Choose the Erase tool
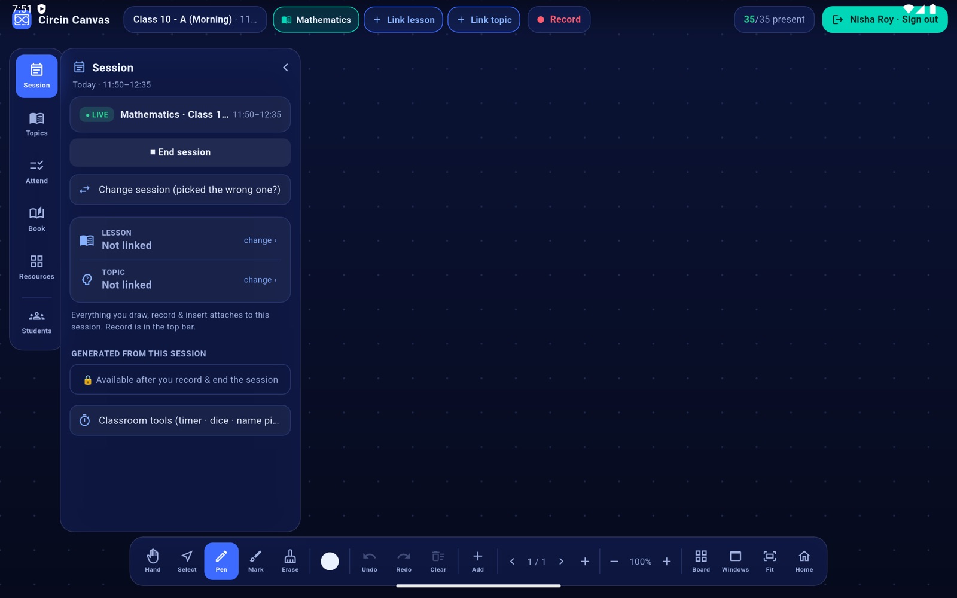This screenshot has height=598, width=957. [290, 561]
